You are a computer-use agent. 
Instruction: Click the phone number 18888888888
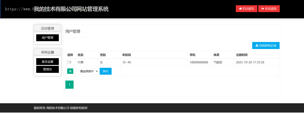pos(199,62)
